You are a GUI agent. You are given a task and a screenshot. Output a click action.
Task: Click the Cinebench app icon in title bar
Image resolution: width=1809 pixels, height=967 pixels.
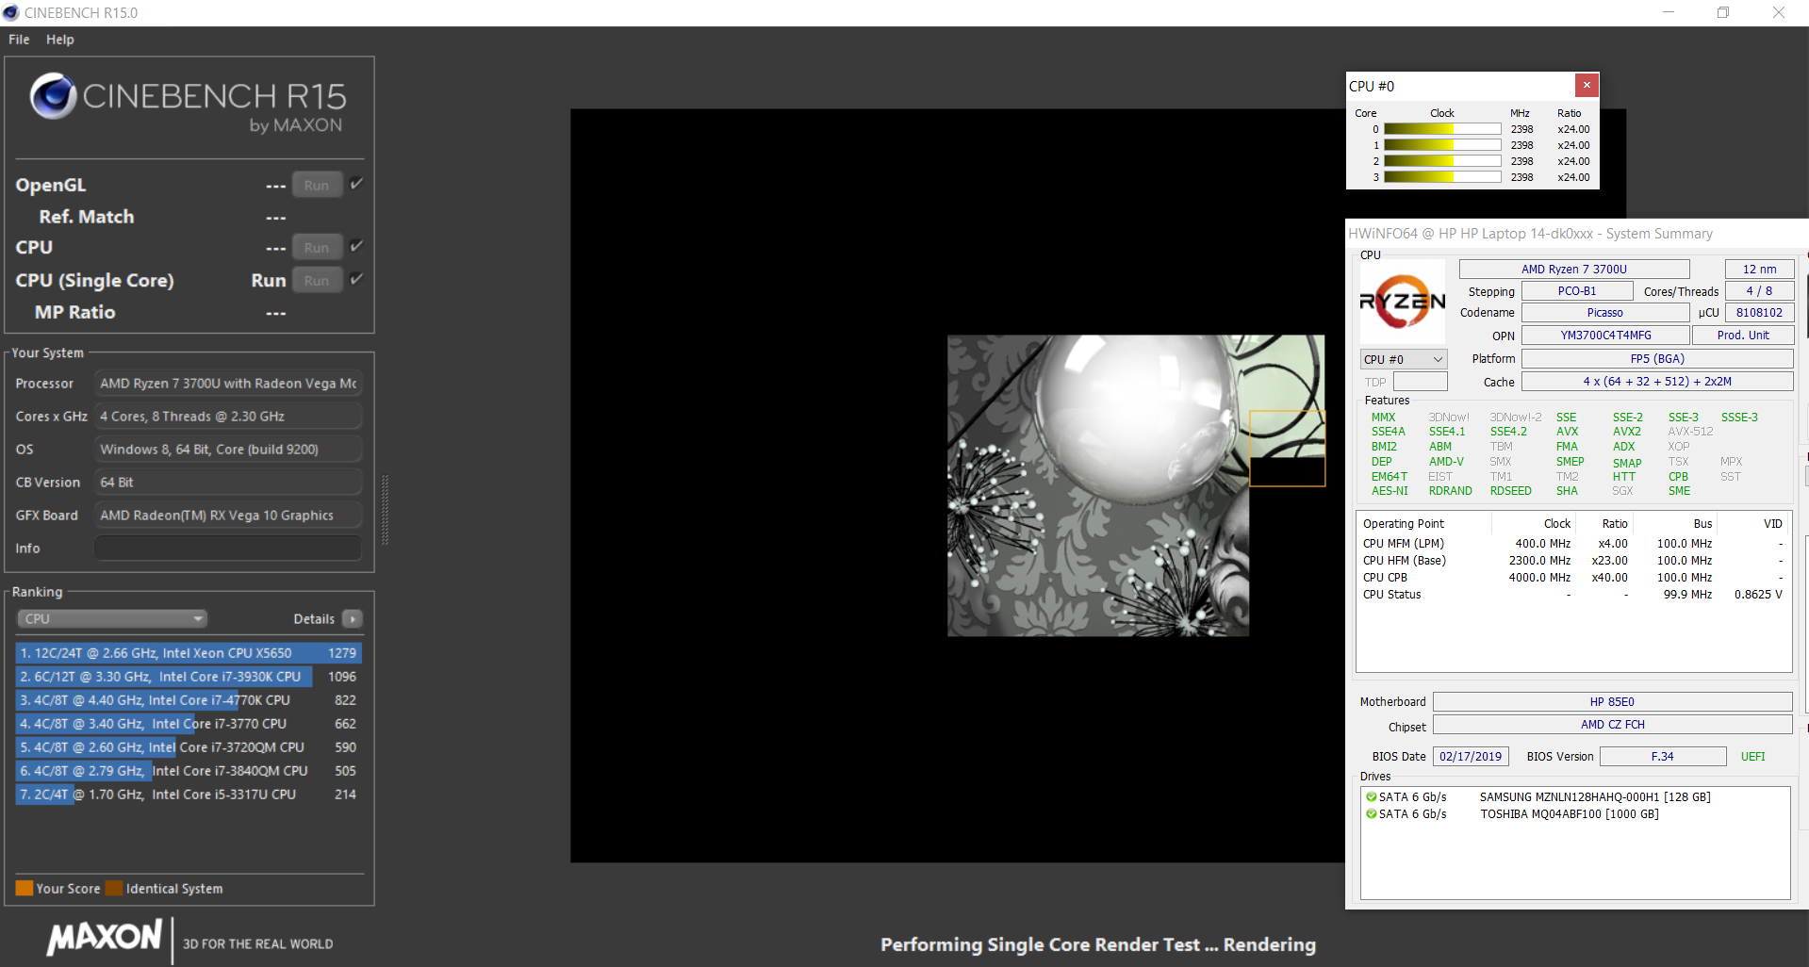point(11,12)
